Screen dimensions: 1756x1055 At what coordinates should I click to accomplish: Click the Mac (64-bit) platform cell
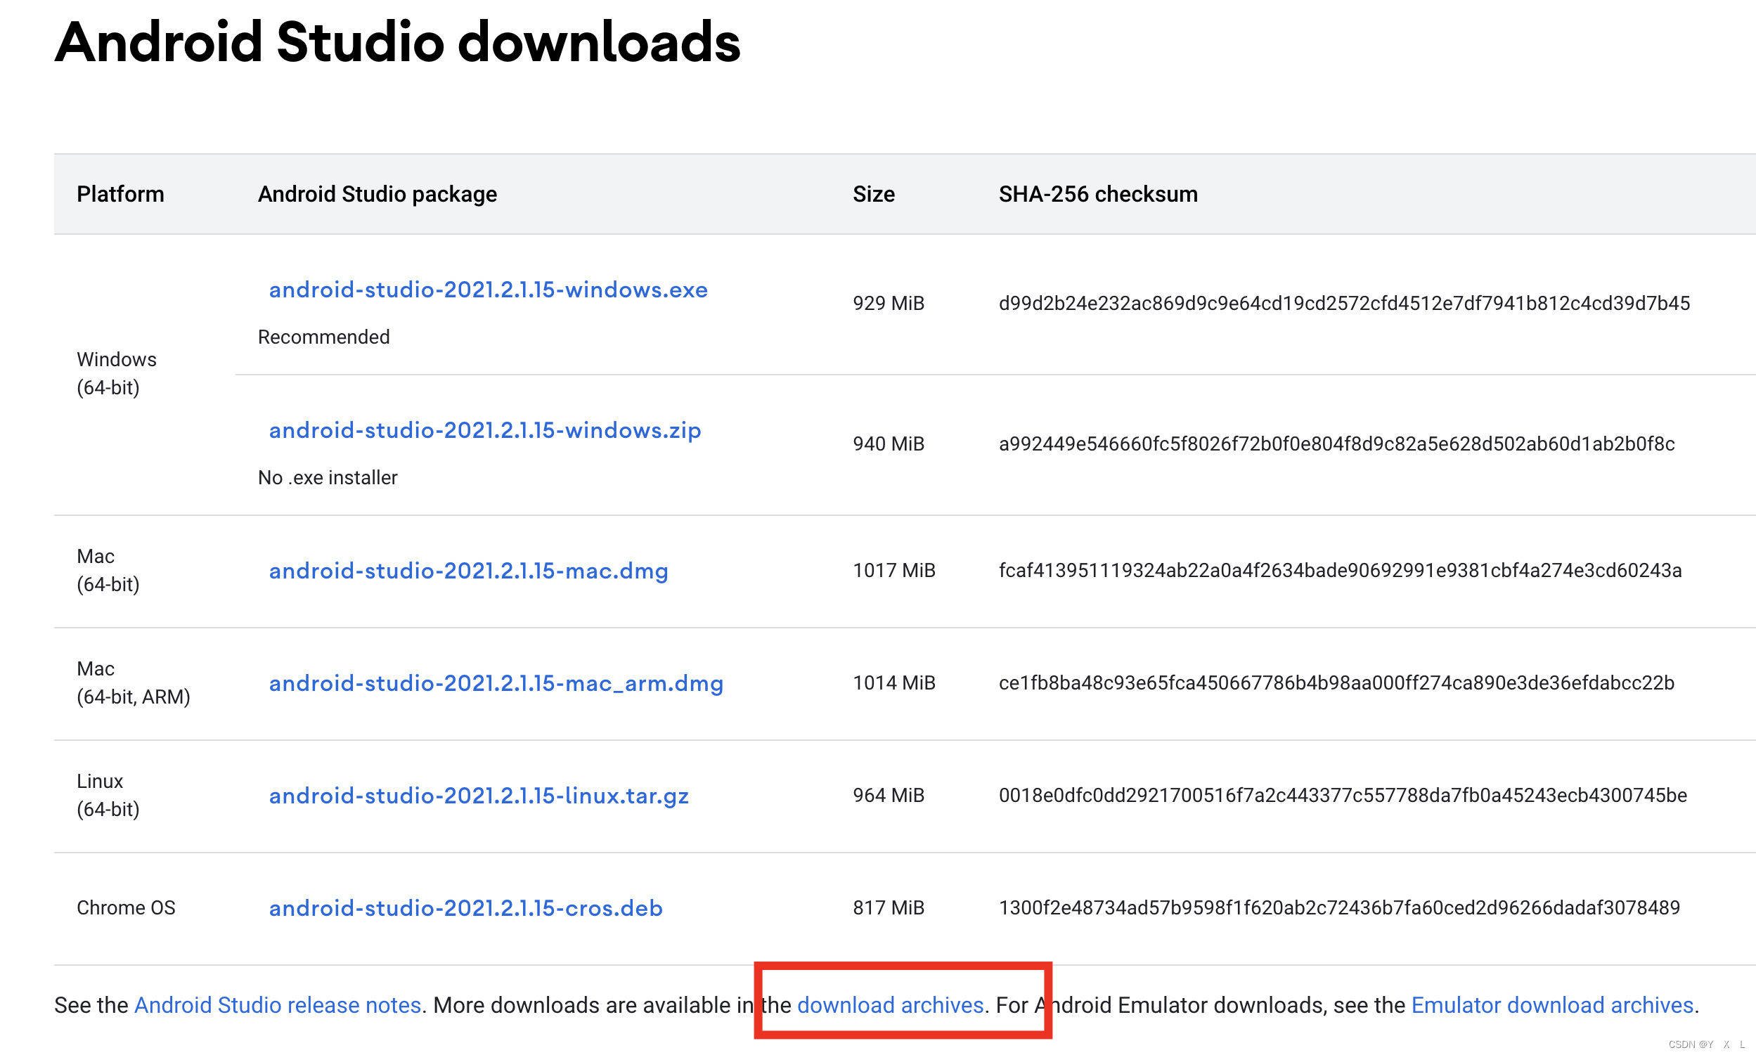[x=108, y=571]
